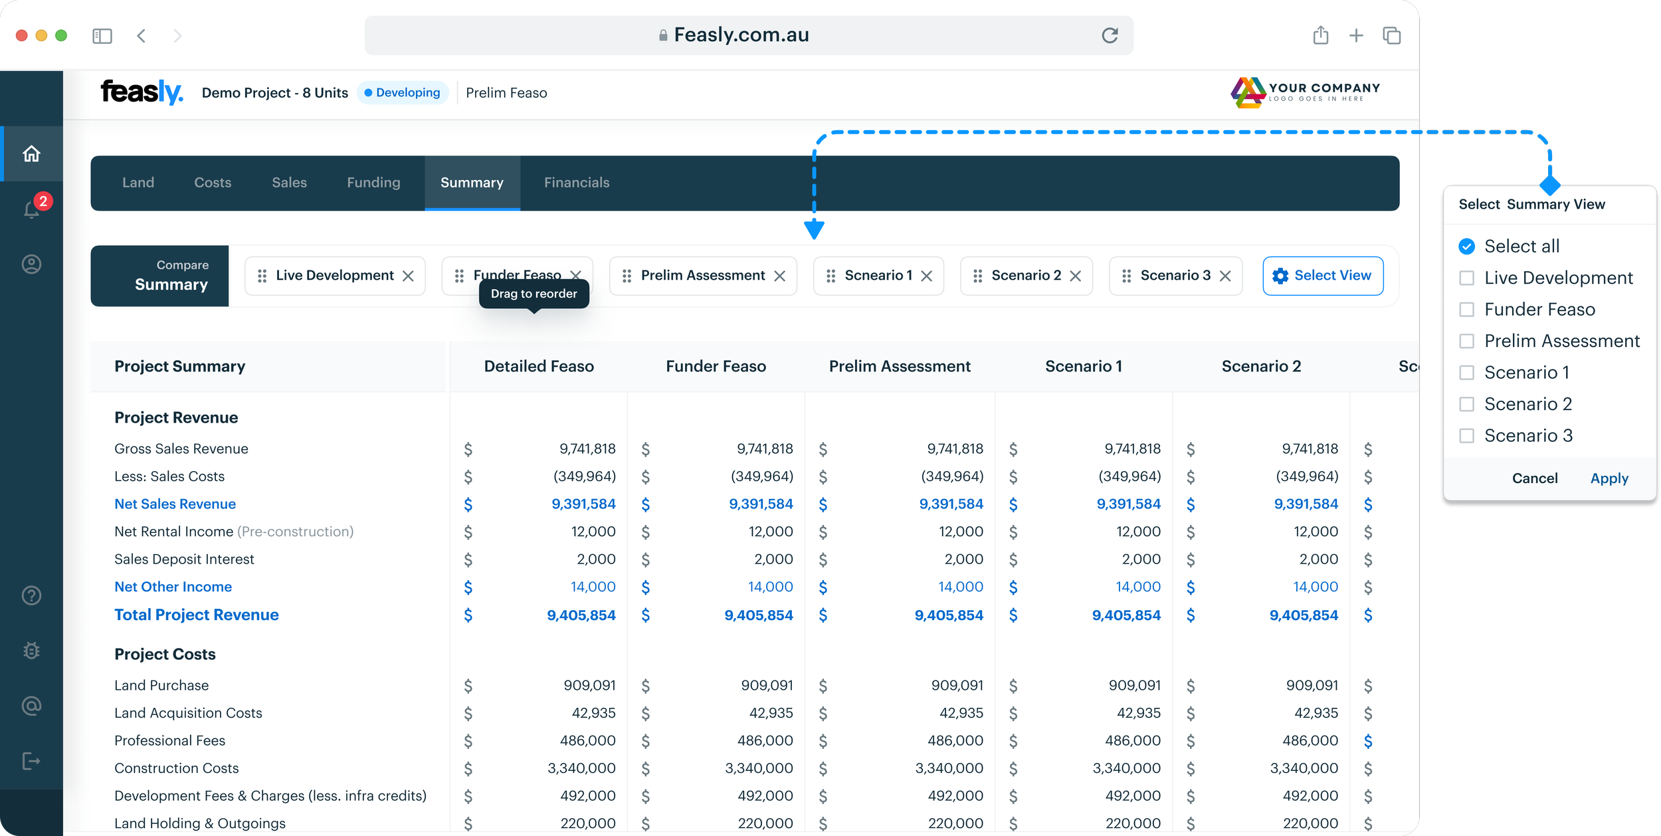Open the user profile icon in sidebar
This screenshot has width=1661, height=836.
(31, 264)
